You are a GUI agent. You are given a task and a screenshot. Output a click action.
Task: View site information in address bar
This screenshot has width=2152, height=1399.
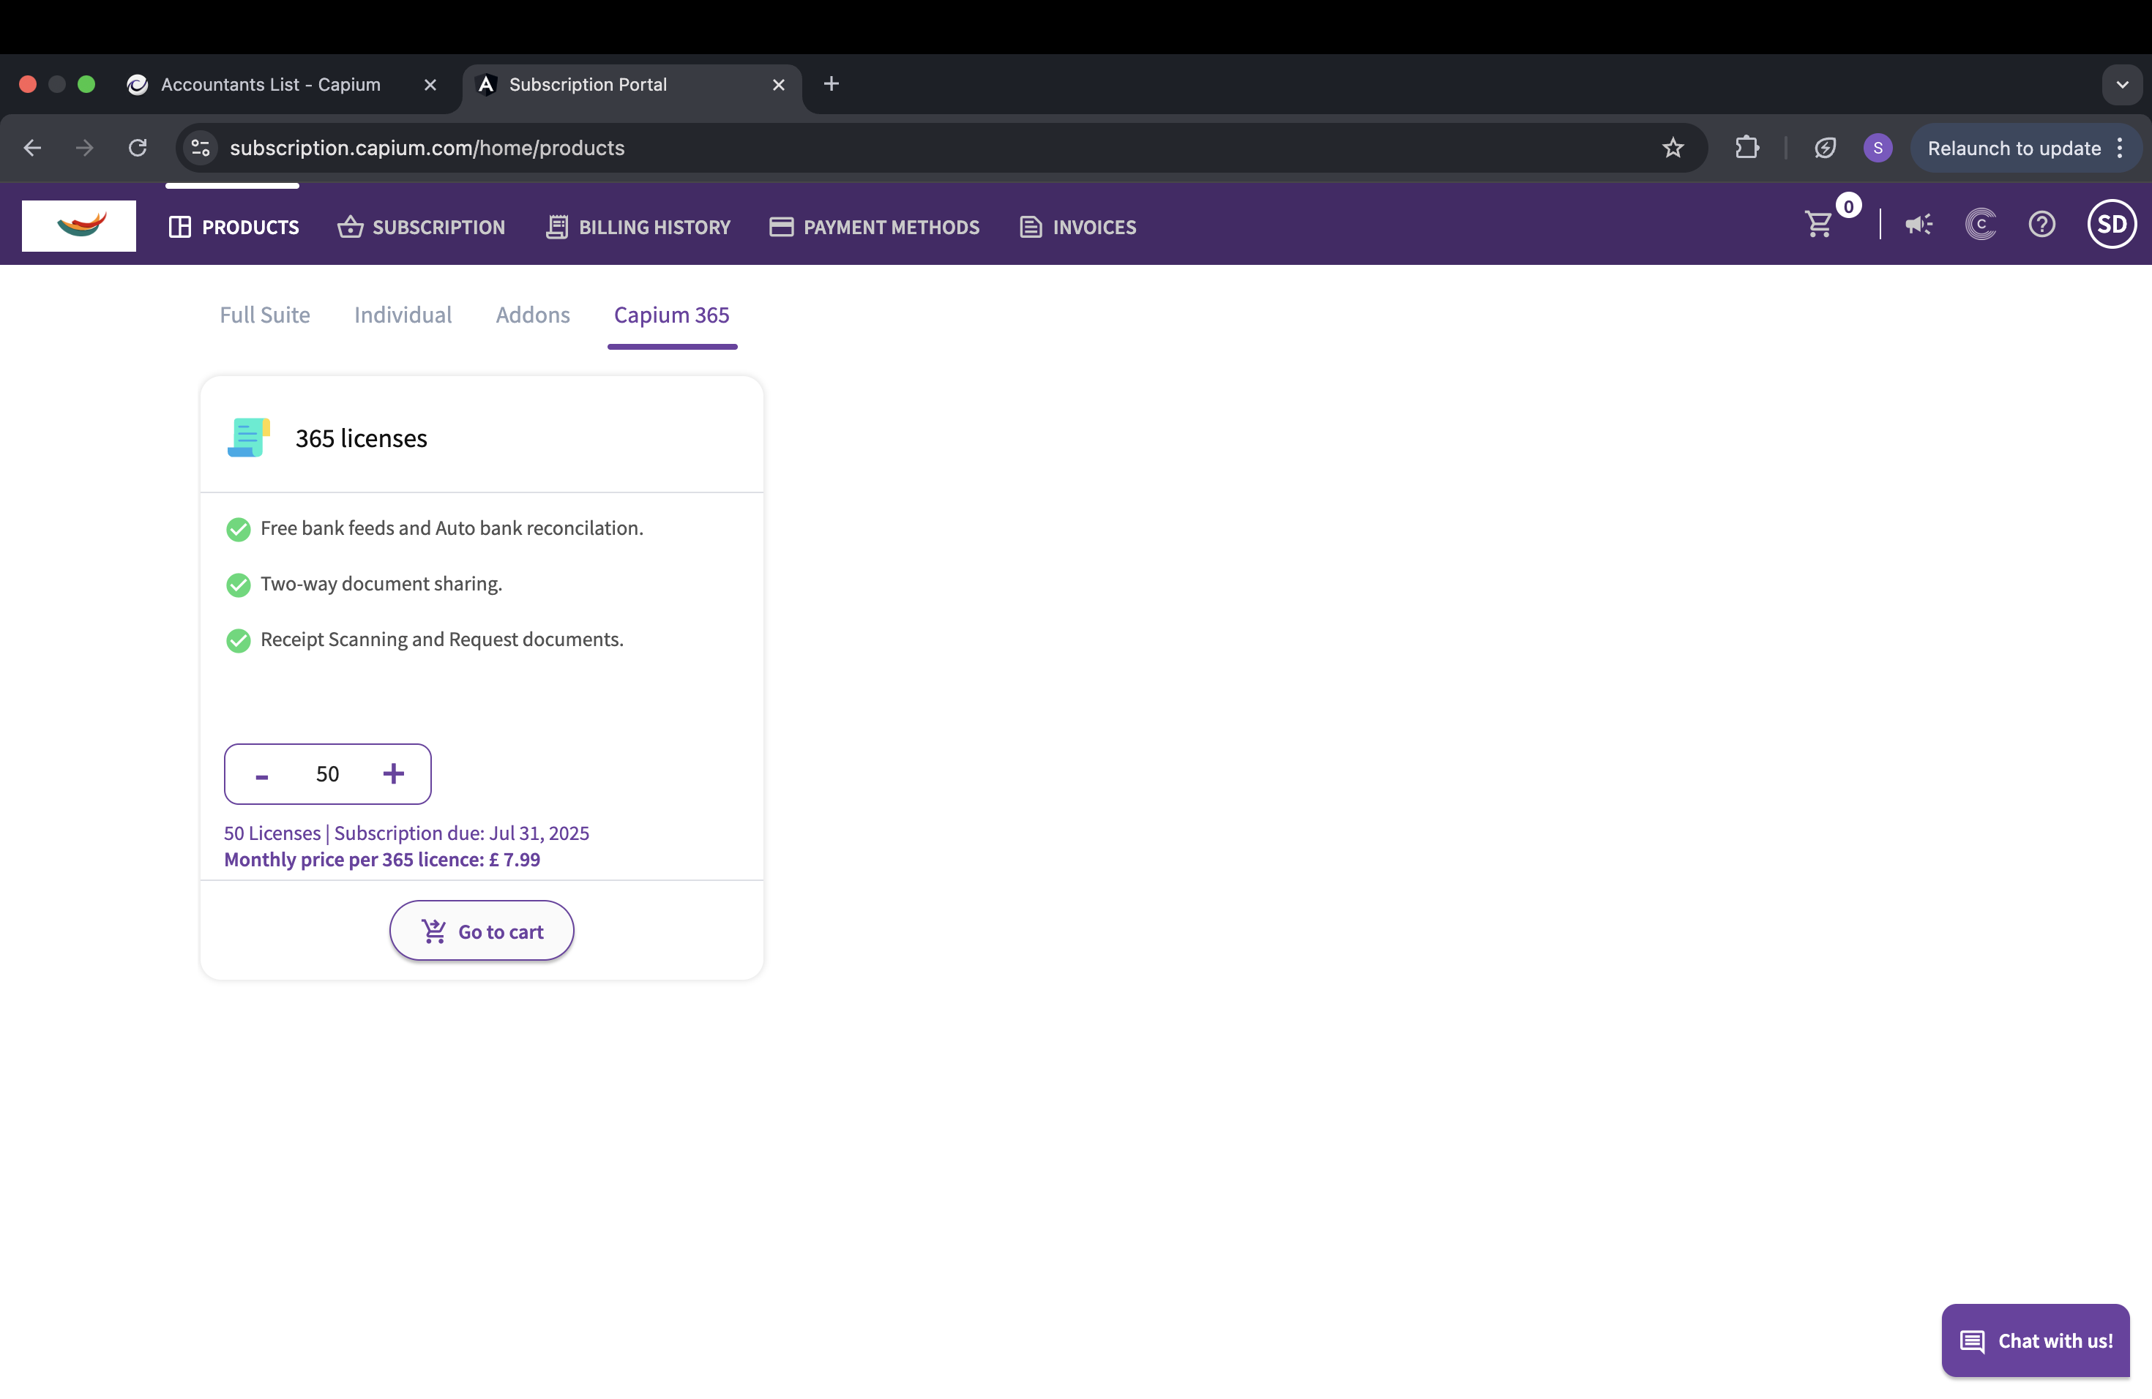pos(201,149)
